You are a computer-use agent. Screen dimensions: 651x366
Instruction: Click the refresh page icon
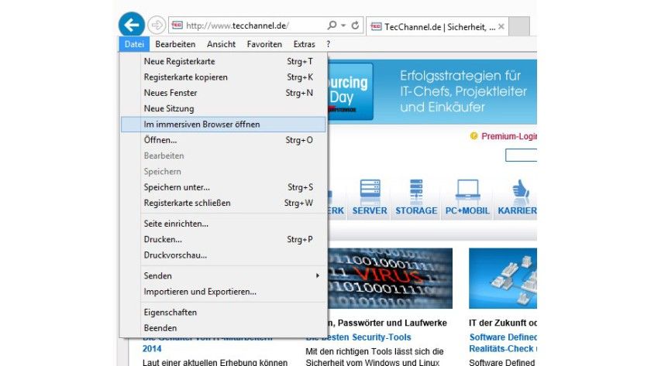tap(356, 26)
